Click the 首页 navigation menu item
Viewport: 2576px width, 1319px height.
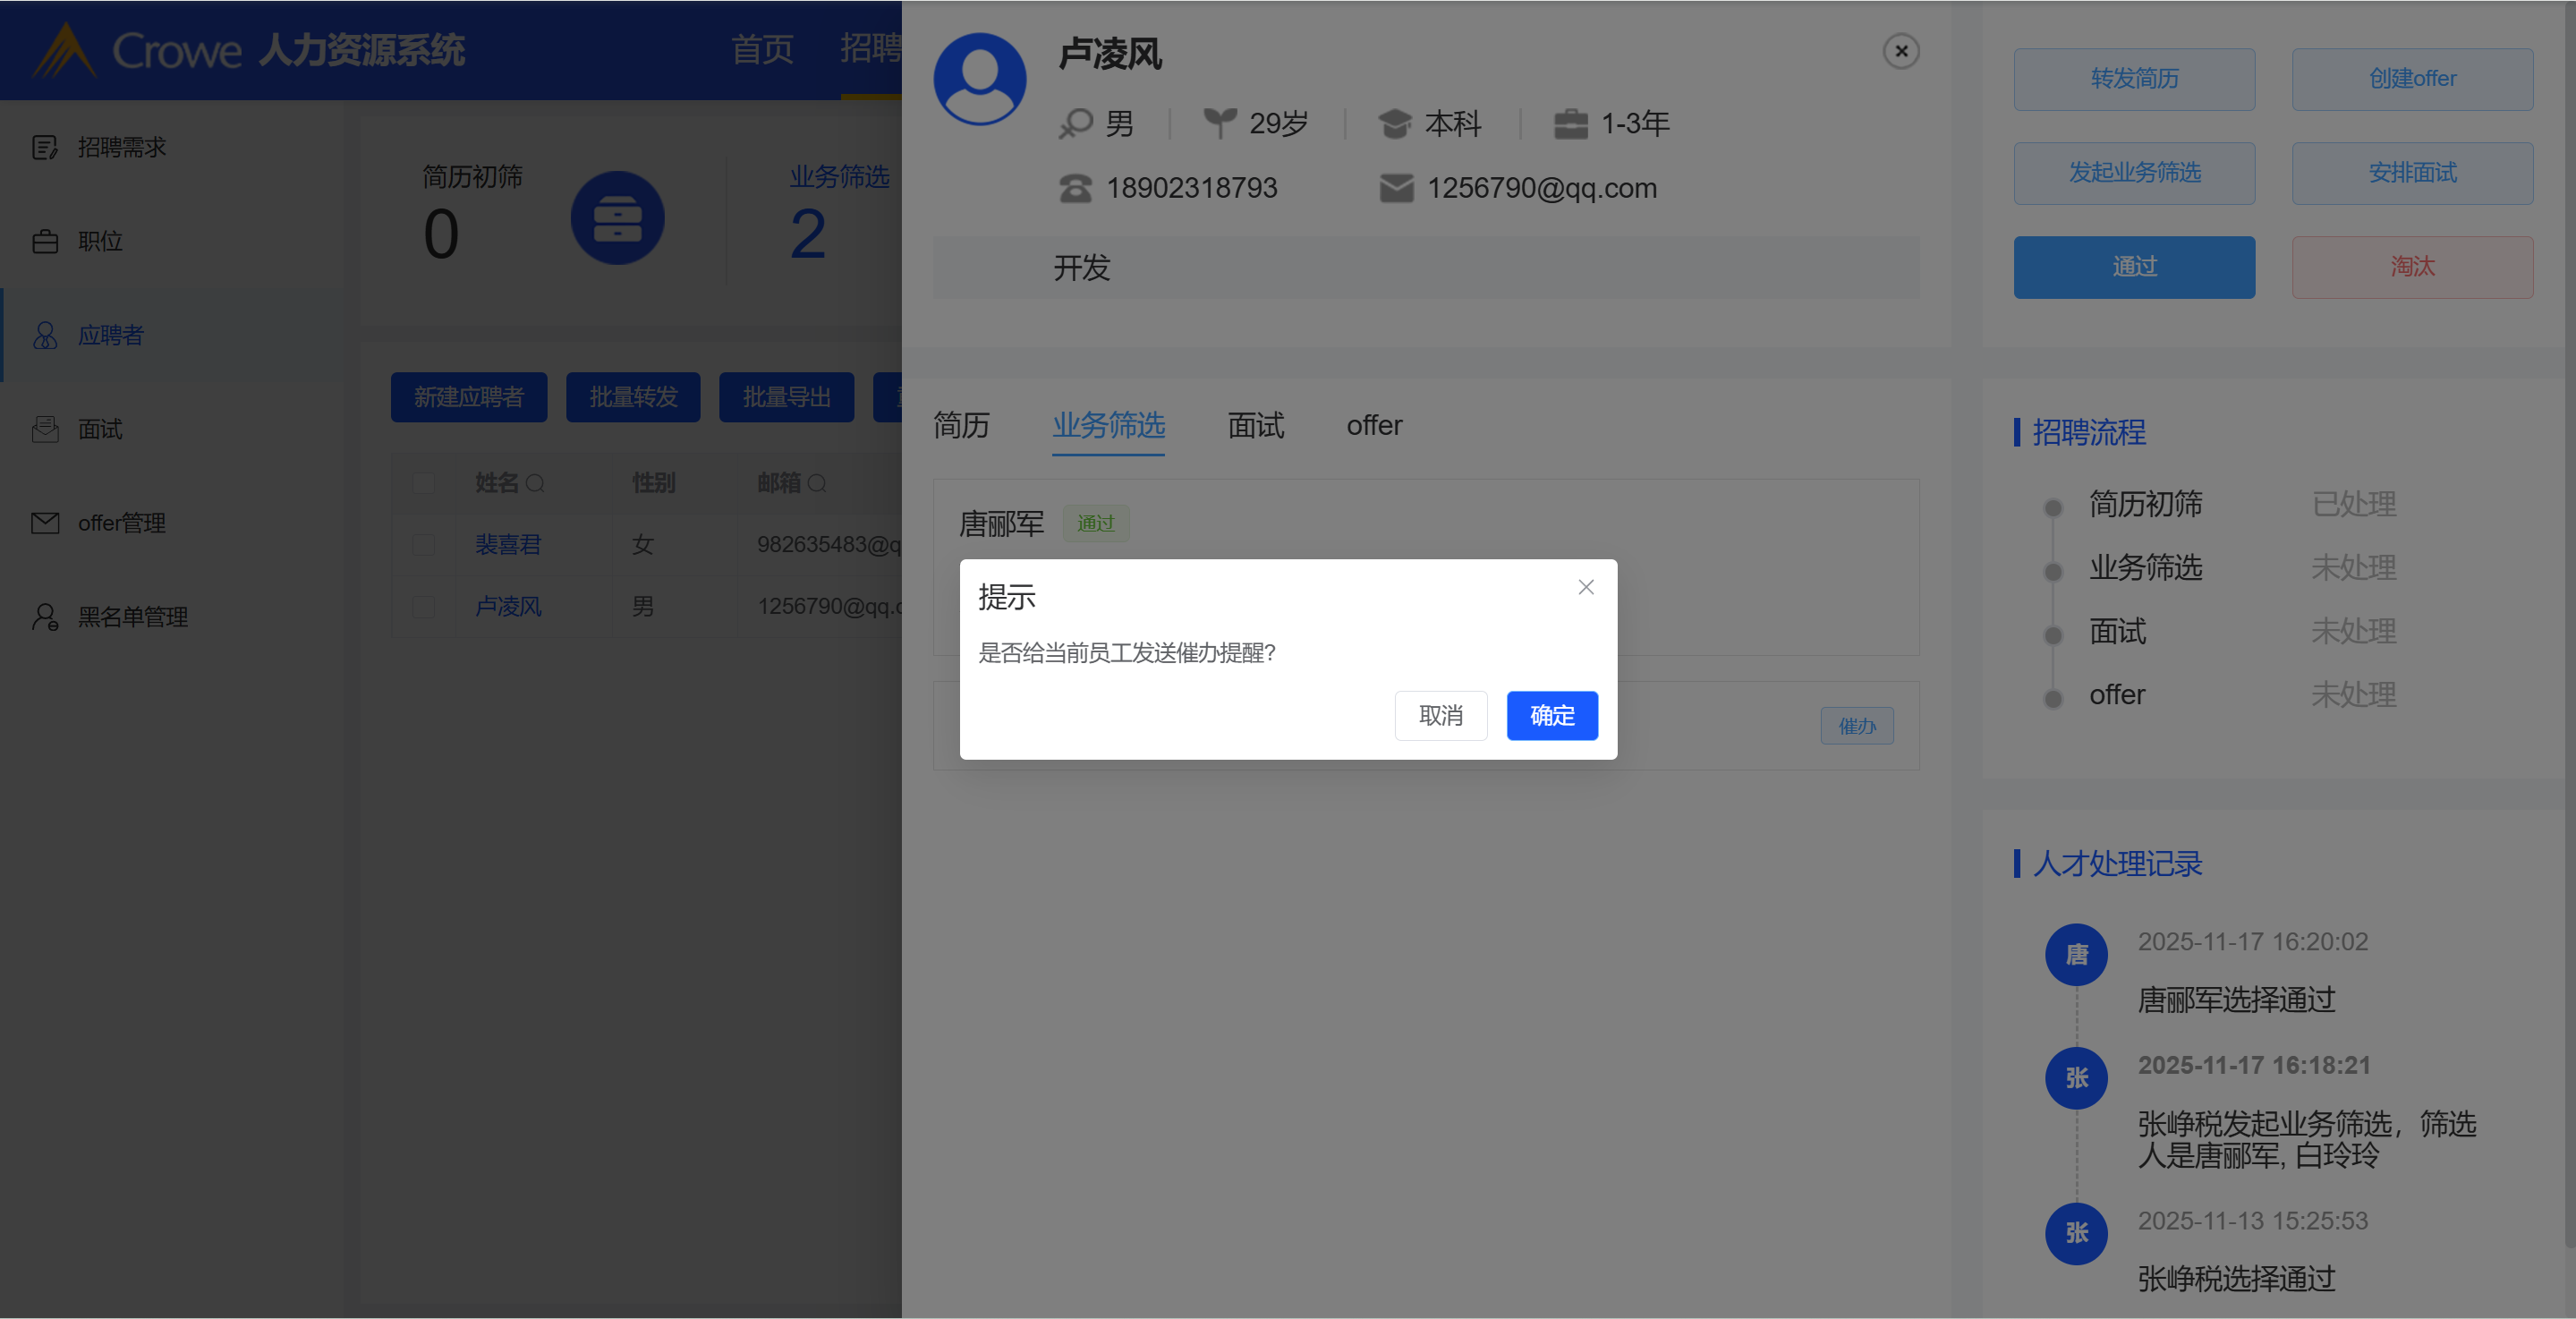pos(762,49)
